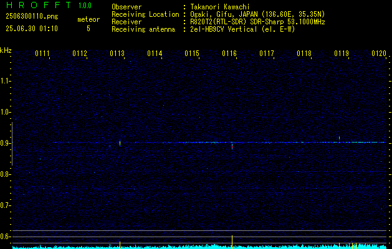Click the 0114 time label
This screenshot has width=392, height=249.
pyautogui.click(x=155, y=54)
